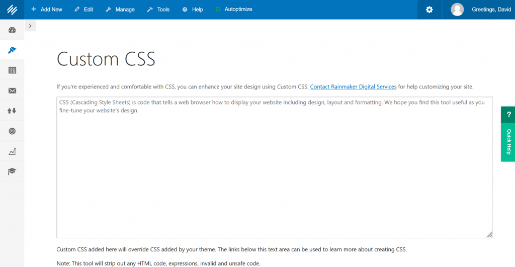Click the user avatar icon

point(457,10)
